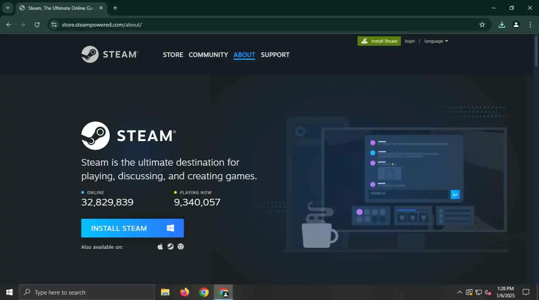Show hidden system tray icons
The image size is (539, 300).
pos(459,292)
